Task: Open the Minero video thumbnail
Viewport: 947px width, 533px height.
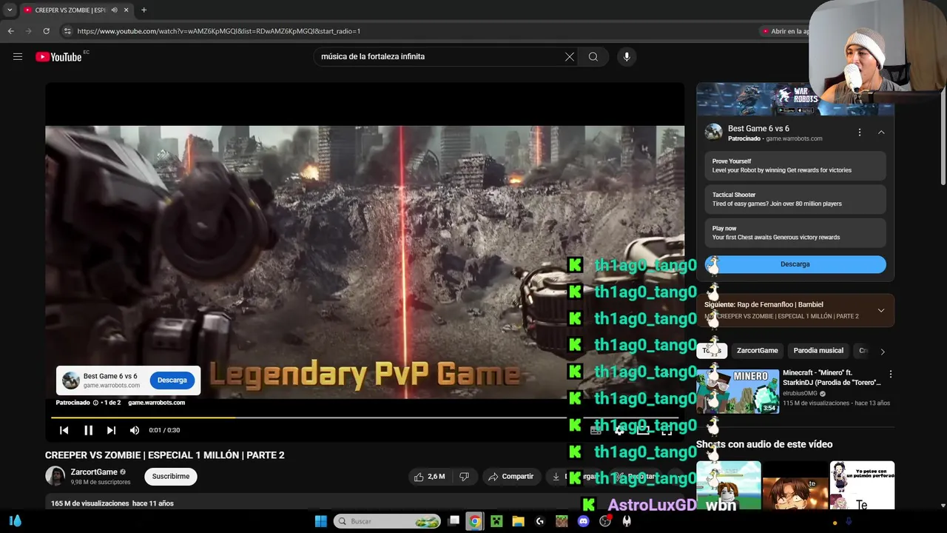Action: [x=738, y=391]
